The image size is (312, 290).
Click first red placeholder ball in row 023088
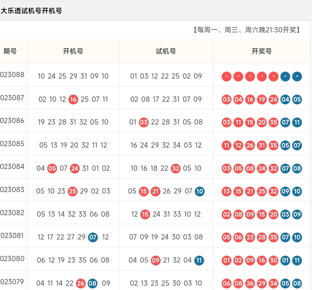[x=226, y=76]
